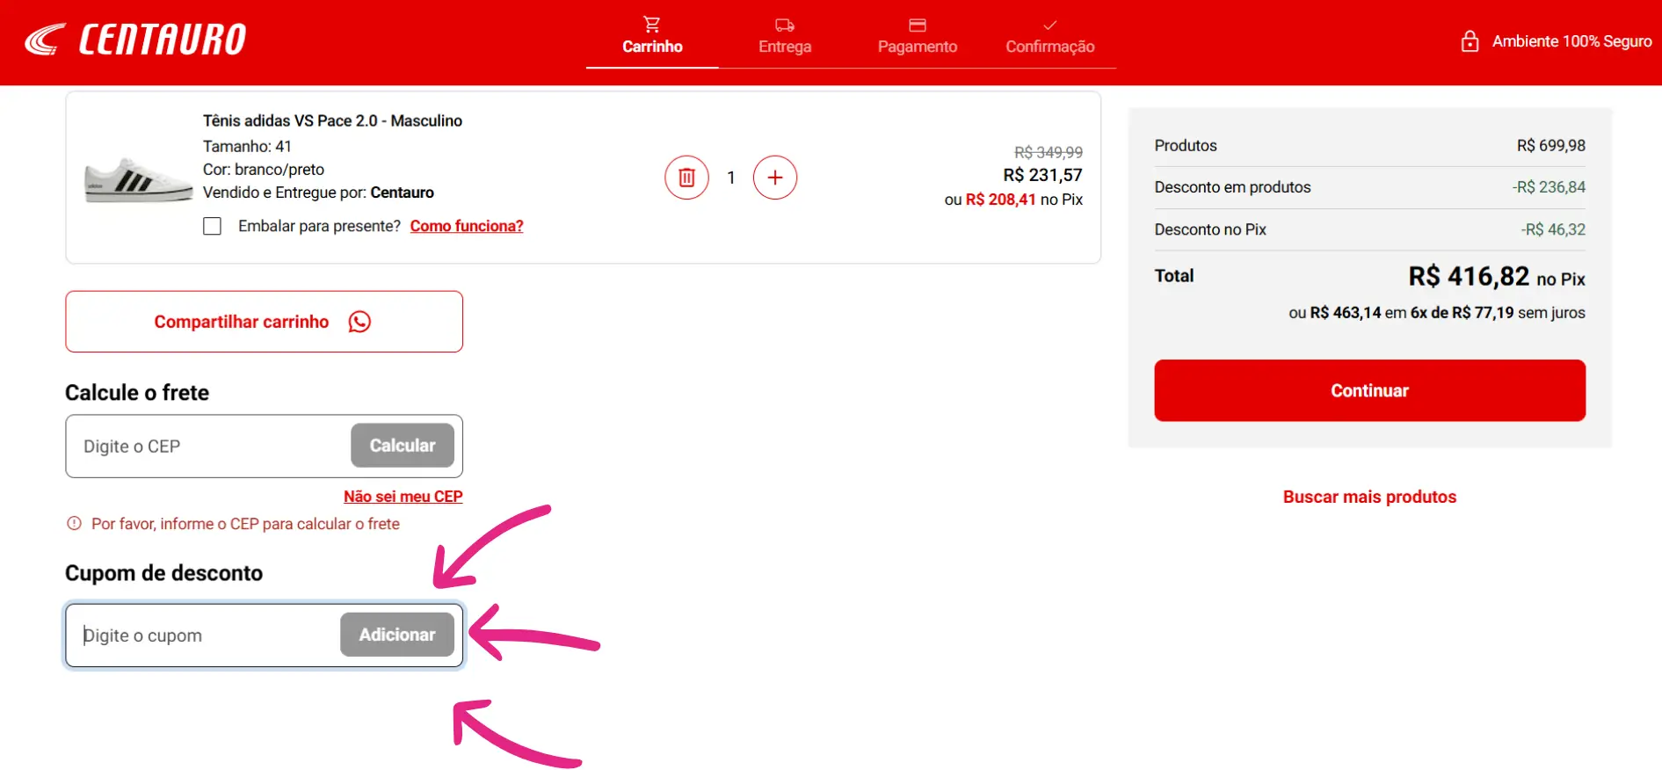
Task: Go to the Pagamento step tab
Action: (918, 37)
